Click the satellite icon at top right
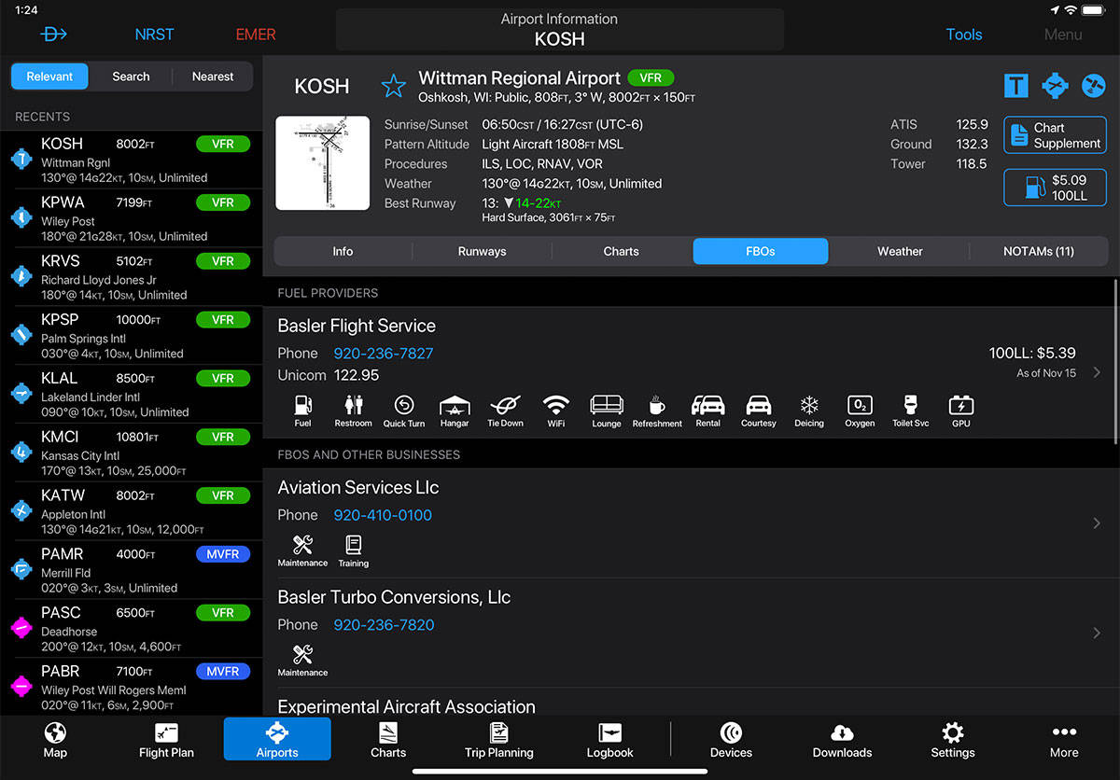This screenshot has height=780, width=1120. (x=1093, y=86)
